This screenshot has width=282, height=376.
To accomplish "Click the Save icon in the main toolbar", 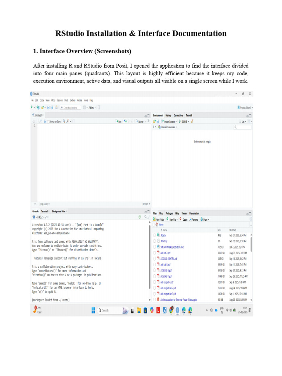I will [48, 108].
